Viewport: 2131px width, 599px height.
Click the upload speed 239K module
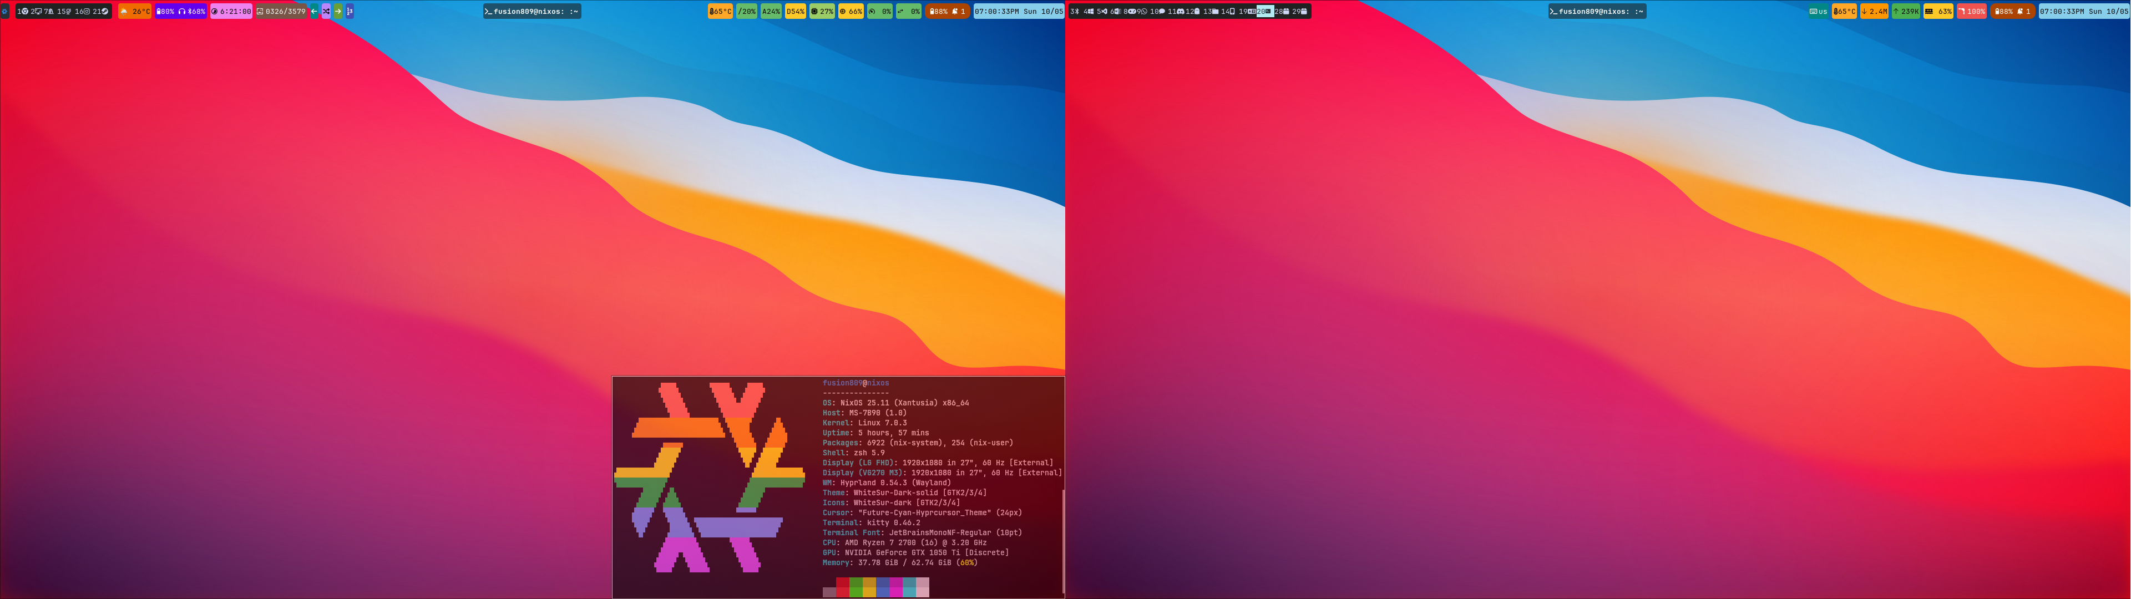(x=1906, y=12)
